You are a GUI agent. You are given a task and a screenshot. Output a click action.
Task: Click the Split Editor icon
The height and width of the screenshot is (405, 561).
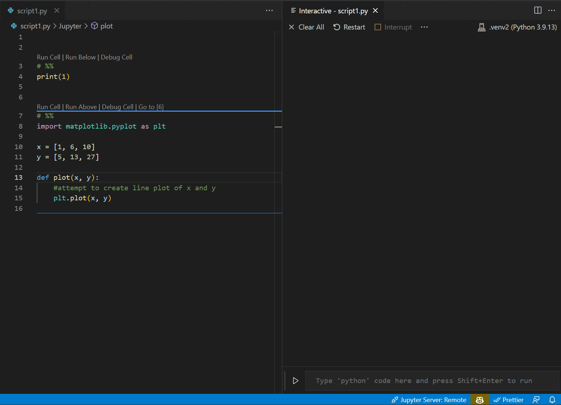538,10
